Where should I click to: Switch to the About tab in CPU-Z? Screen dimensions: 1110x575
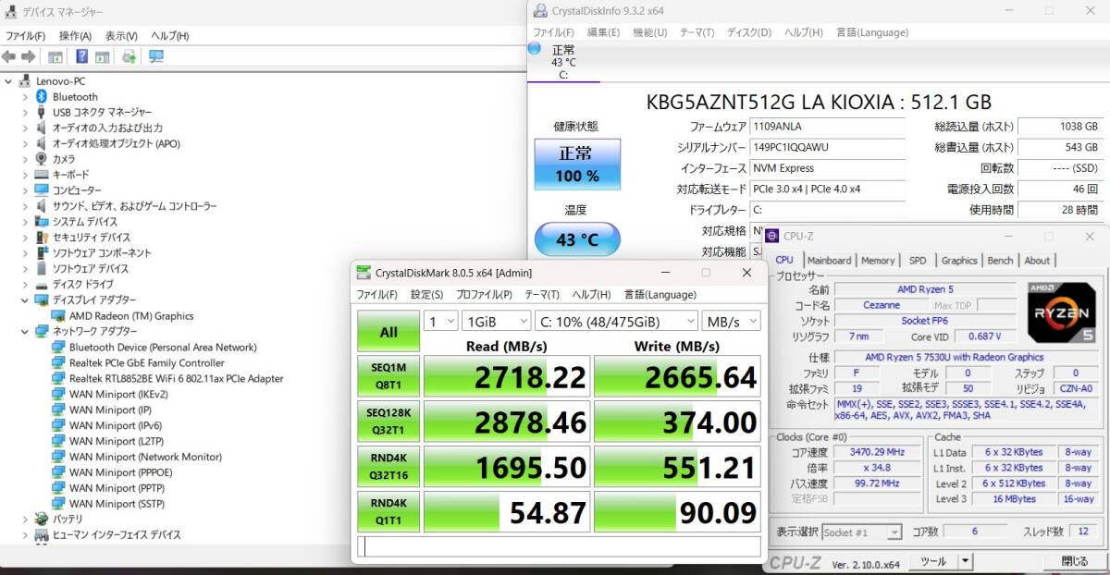[x=1037, y=261]
